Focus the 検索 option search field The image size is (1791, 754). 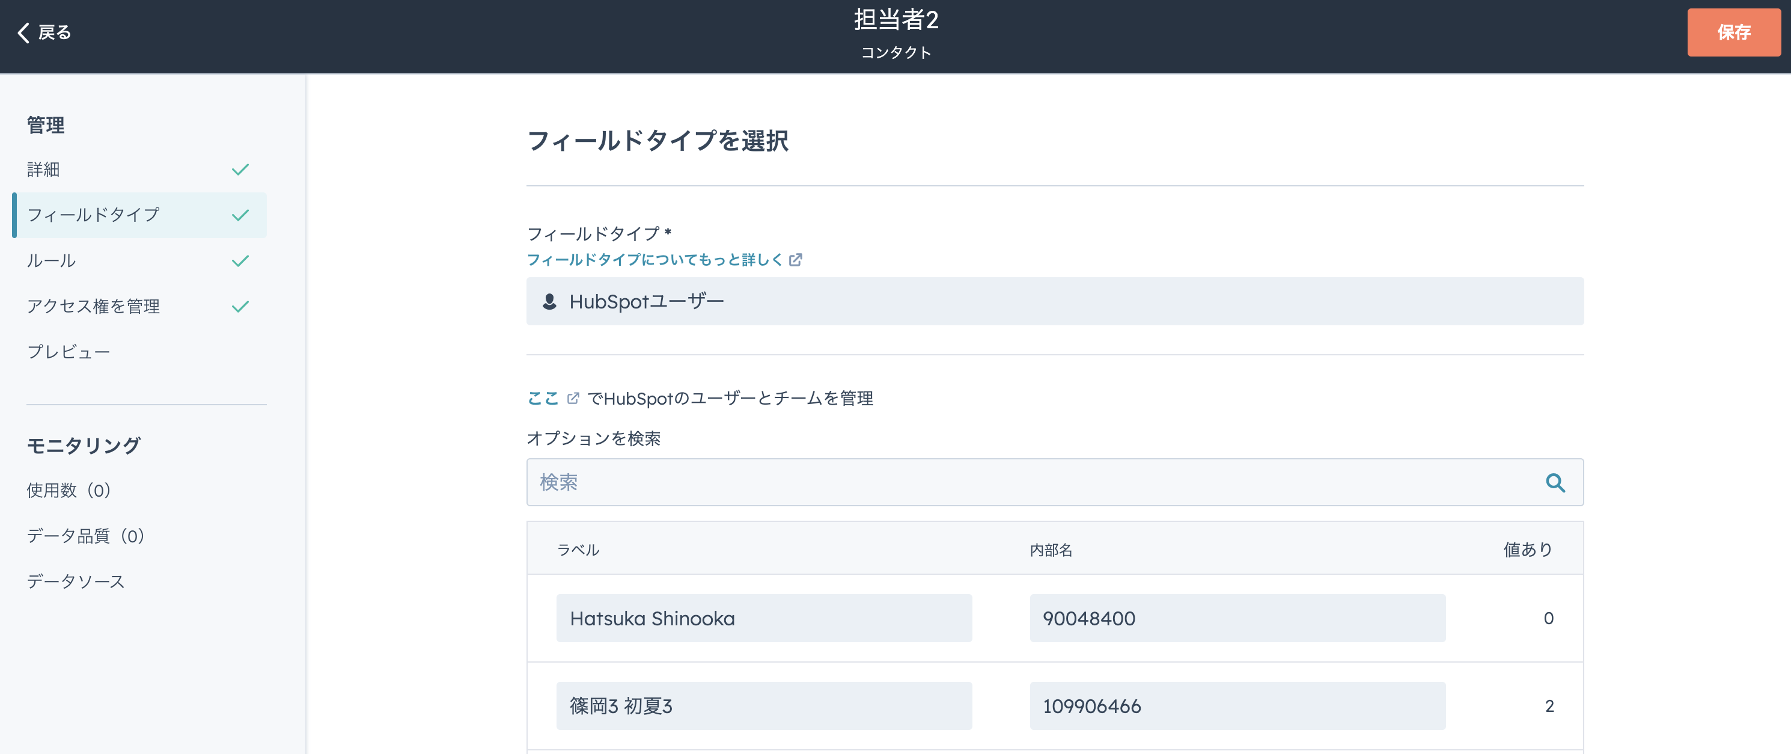1055,482
